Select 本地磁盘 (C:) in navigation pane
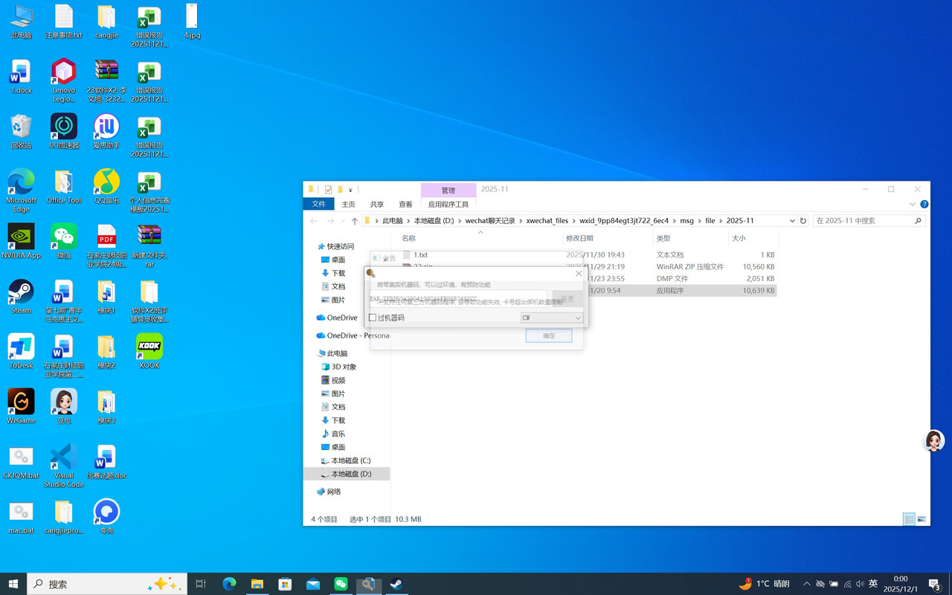Screen dimensions: 952x595 [350, 460]
